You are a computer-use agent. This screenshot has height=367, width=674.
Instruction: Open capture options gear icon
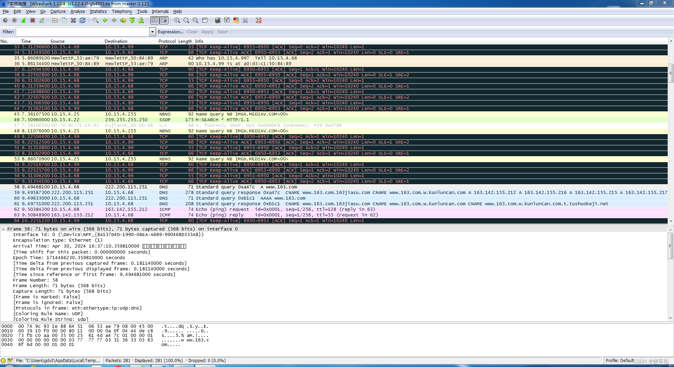coord(14,20)
